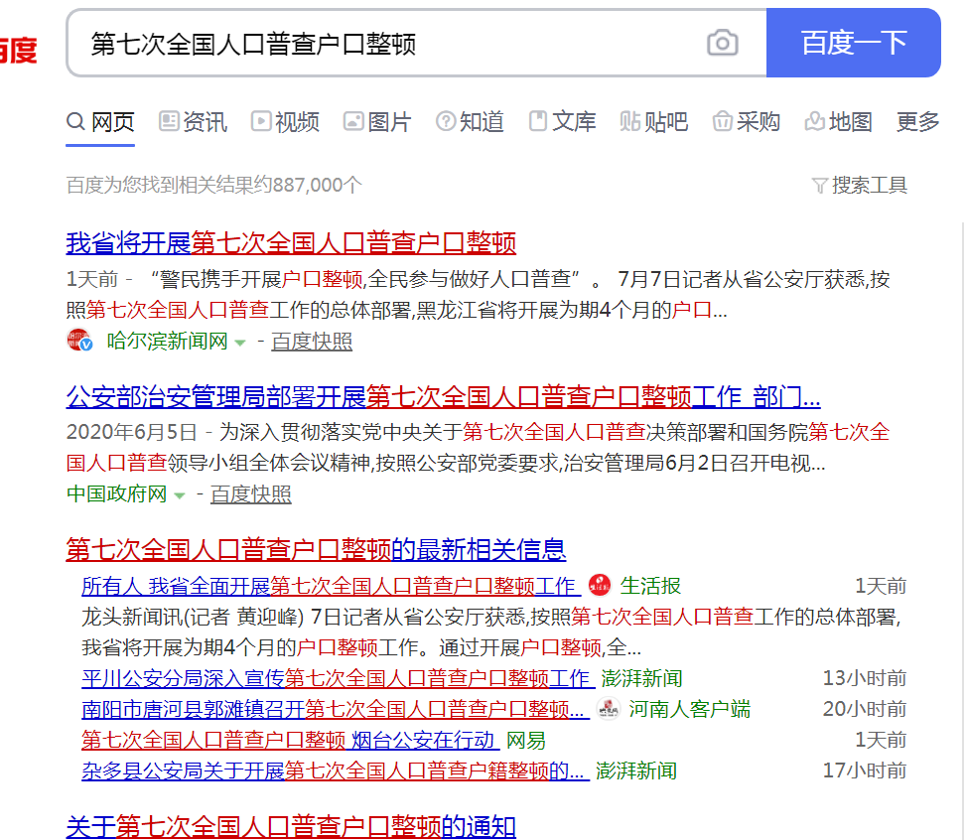Click the 生活报 source name
The image size is (967, 840).
pos(650,586)
